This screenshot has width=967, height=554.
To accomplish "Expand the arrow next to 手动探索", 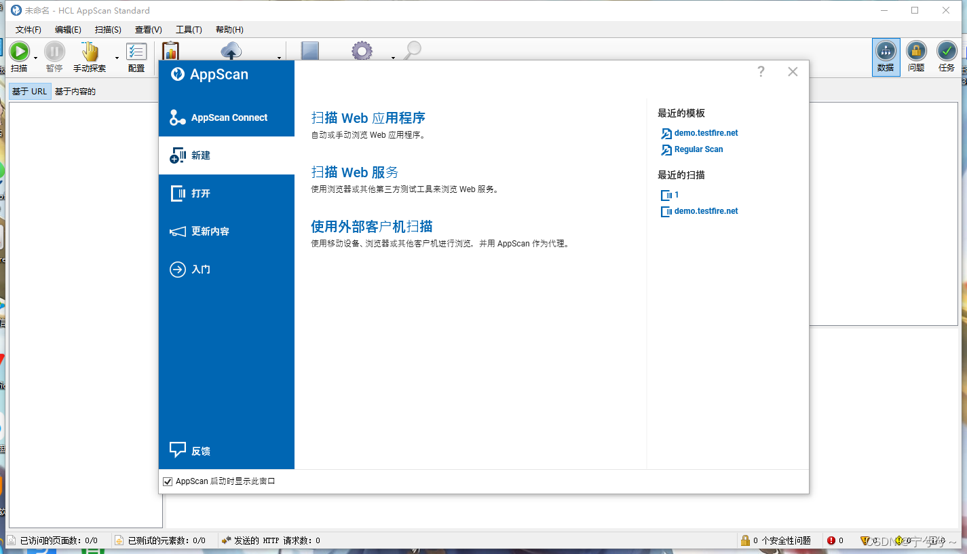I will click(x=117, y=58).
